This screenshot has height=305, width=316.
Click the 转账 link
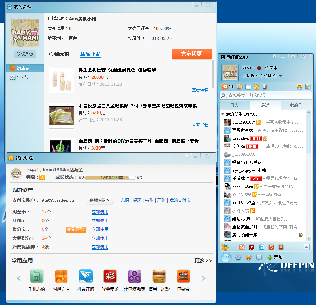coord(149,200)
